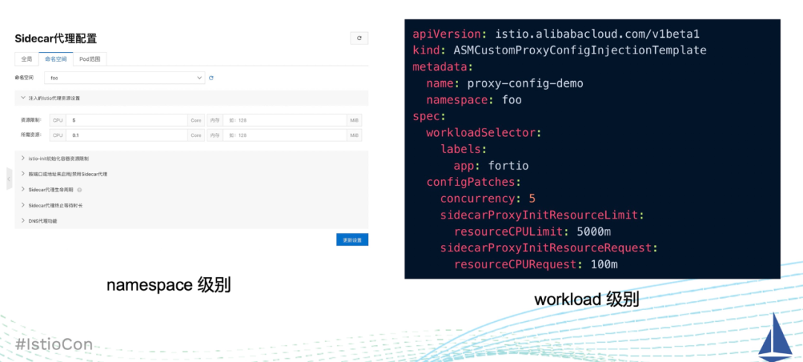Click the refresh button beside the Sidecar代理配置 title
The width and height of the screenshot is (803, 362).
coord(359,39)
